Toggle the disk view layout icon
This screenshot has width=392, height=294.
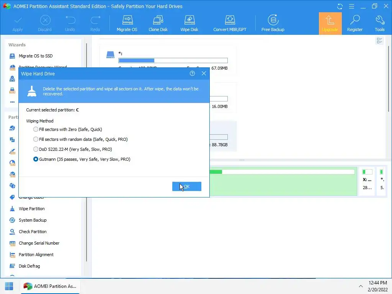click(379, 41)
